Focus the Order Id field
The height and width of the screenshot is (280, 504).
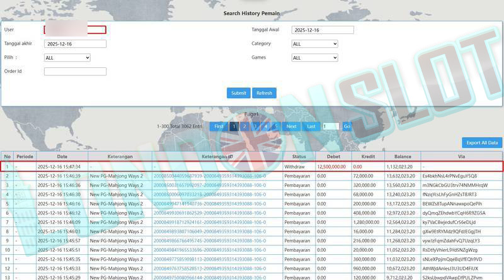75,71
